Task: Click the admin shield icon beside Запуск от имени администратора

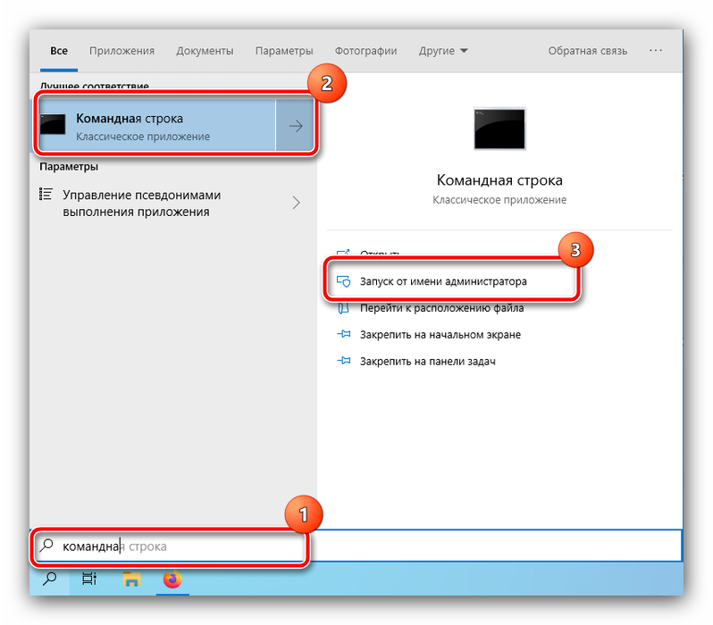Action: point(344,281)
